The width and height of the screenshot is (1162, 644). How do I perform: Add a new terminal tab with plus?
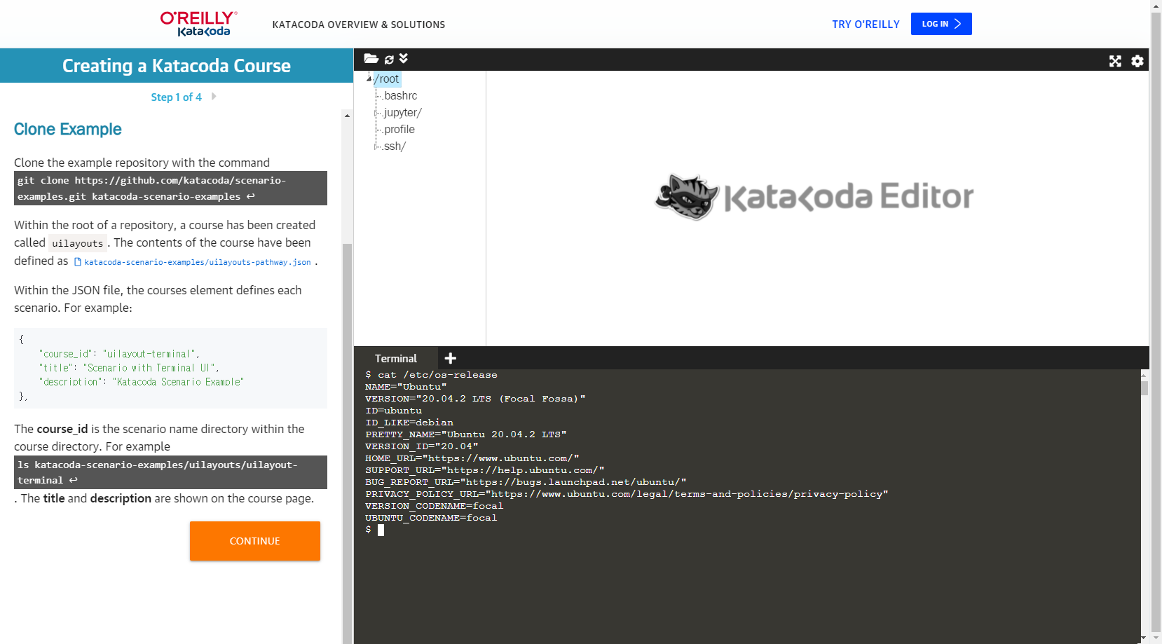pyautogui.click(x=451, y=358)
